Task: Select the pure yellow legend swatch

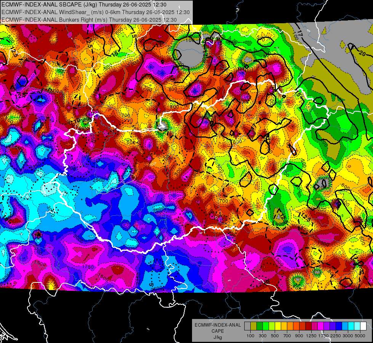Action: (x=278, y=326)
